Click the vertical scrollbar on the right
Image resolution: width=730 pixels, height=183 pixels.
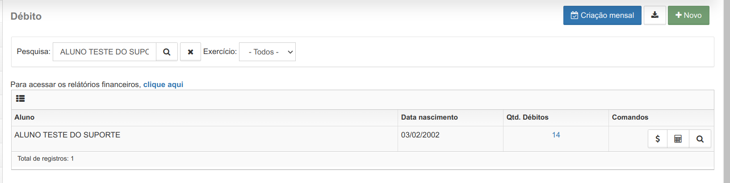tap(726, 91)
